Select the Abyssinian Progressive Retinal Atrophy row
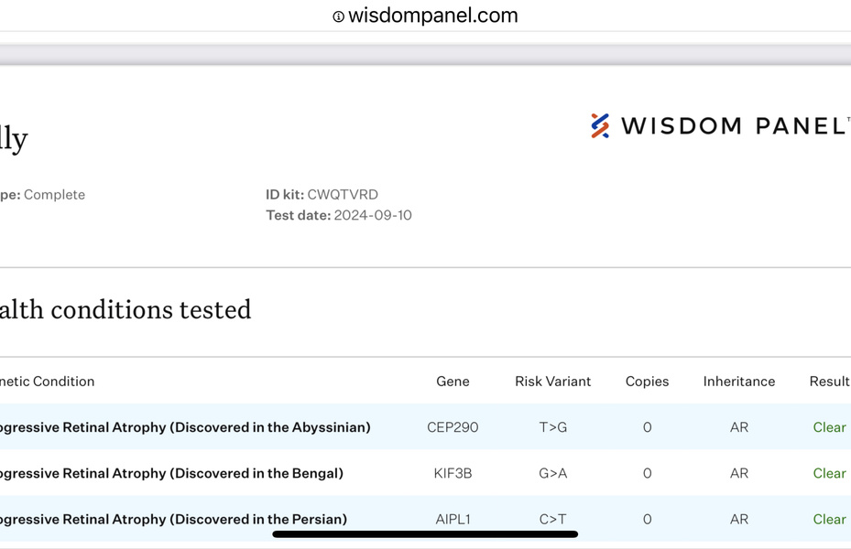The width and height of the screenshot is (851, 549). (183, 427)
